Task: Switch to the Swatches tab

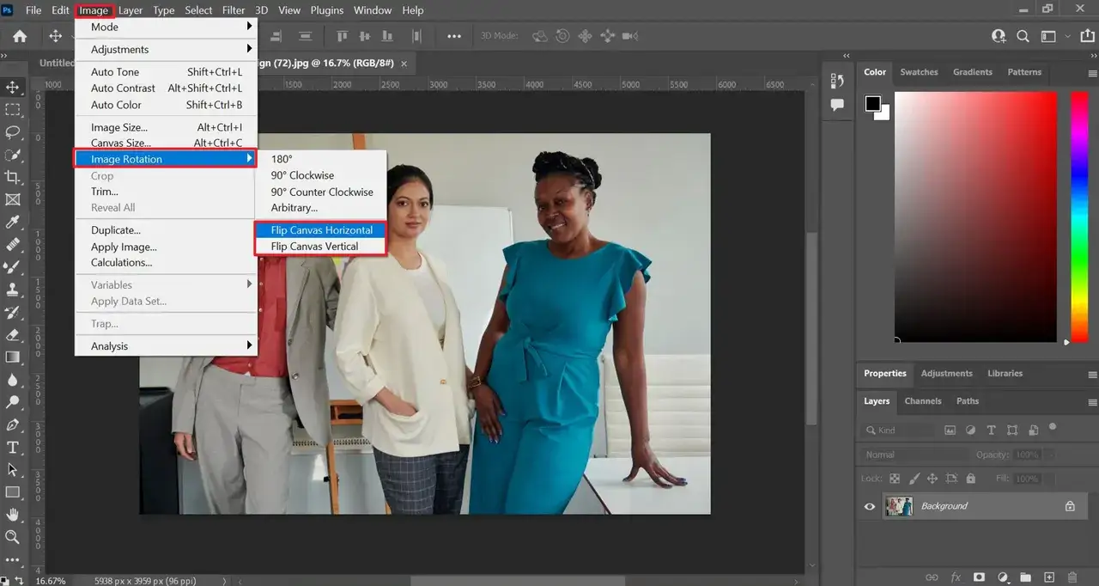Action: (919, 72)
